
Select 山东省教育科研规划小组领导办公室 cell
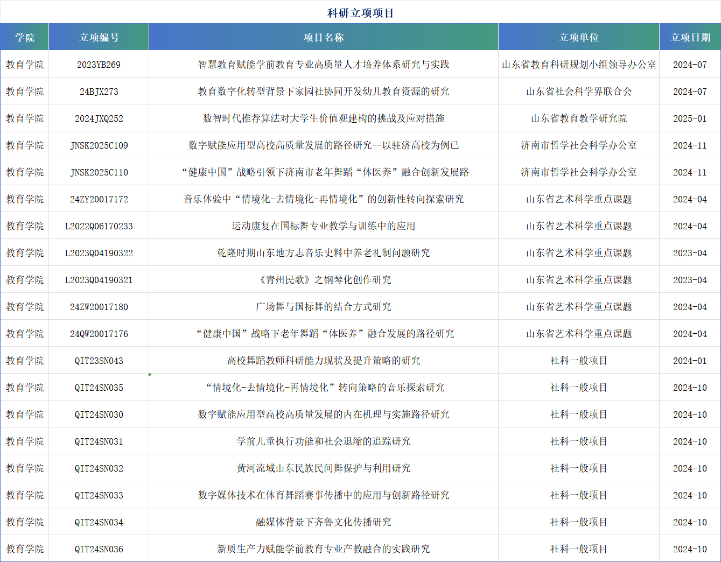click(579, 65)
